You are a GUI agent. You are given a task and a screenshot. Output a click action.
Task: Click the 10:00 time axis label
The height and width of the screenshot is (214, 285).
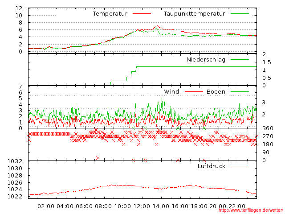tap(122, 206)
